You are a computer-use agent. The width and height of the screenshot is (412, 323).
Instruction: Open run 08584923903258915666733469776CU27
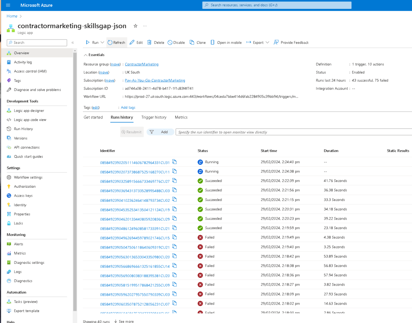click(135, 181)
